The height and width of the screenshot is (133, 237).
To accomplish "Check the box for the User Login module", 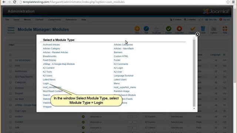I will coord(10,111).
